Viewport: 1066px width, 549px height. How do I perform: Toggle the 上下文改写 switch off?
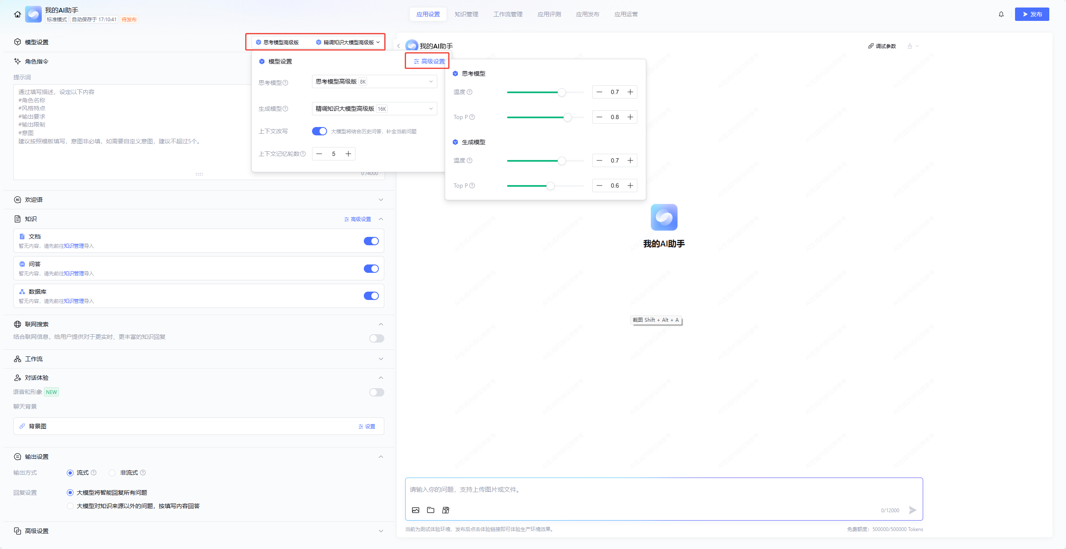click(320, 131)
